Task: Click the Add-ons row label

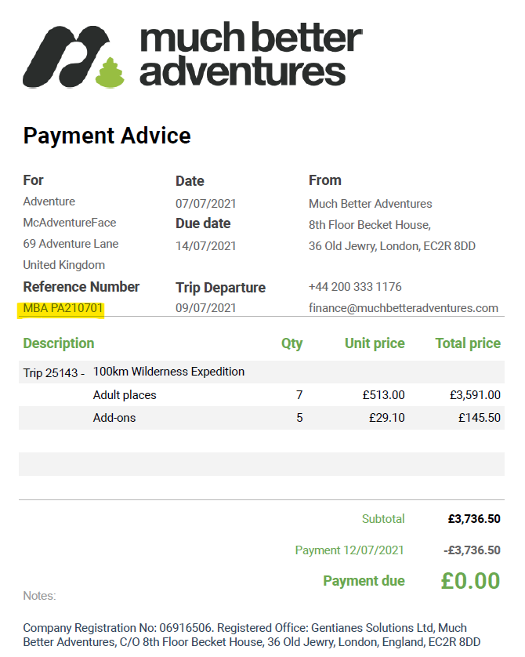Action: (x=114, y=418)
